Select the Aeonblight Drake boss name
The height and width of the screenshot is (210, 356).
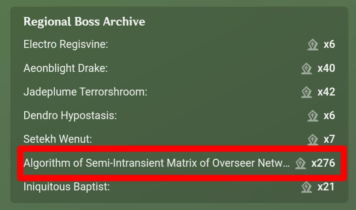pyautogui.click(x=66, y=68)
